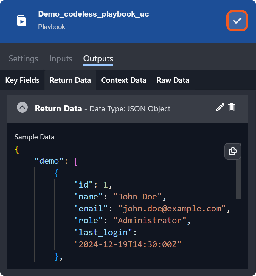This screenshot has height=276, width=256.
Task: Click the 2024-12-19T14:30:00Z timestamp value
Action: pos(128,244)
